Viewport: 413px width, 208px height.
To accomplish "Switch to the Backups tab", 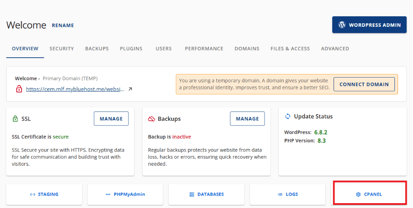I will [x=97, y=49].
